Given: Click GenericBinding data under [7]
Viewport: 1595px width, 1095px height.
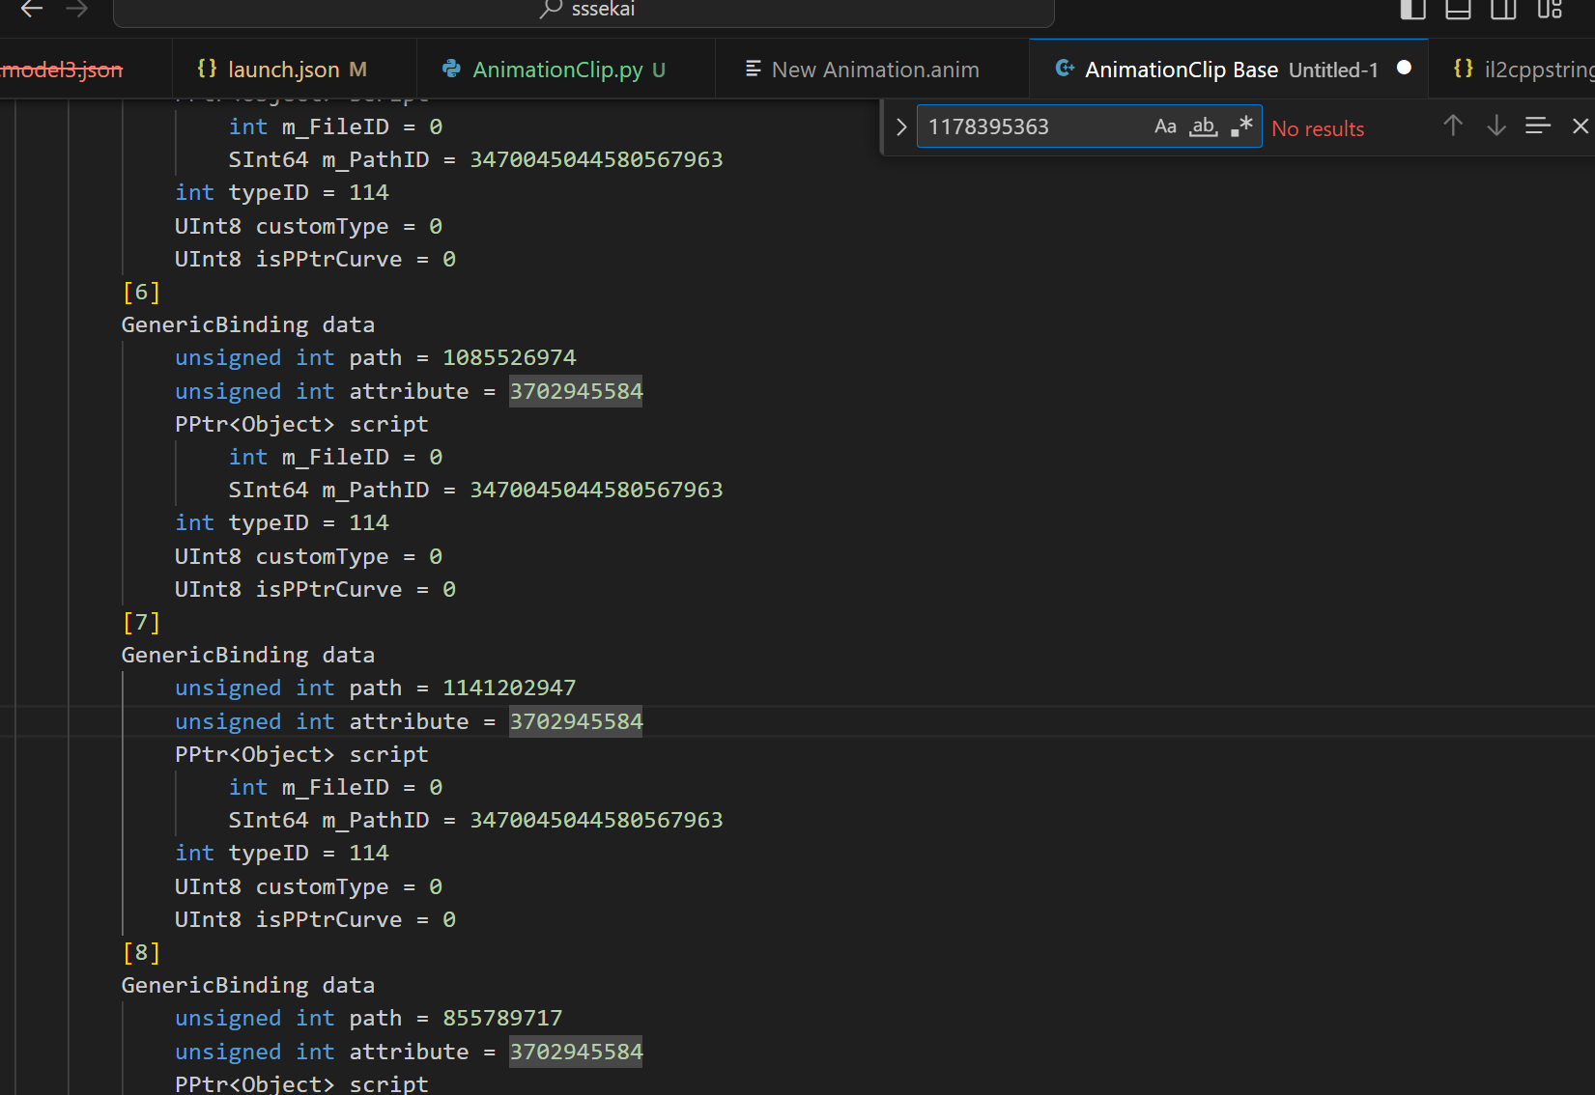Looking at the screenshot, I should click(248, 655).
